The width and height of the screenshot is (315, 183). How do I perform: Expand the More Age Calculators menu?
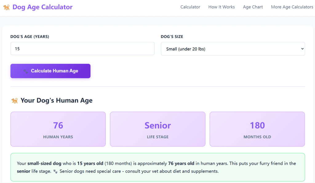(x=292, y=7)
